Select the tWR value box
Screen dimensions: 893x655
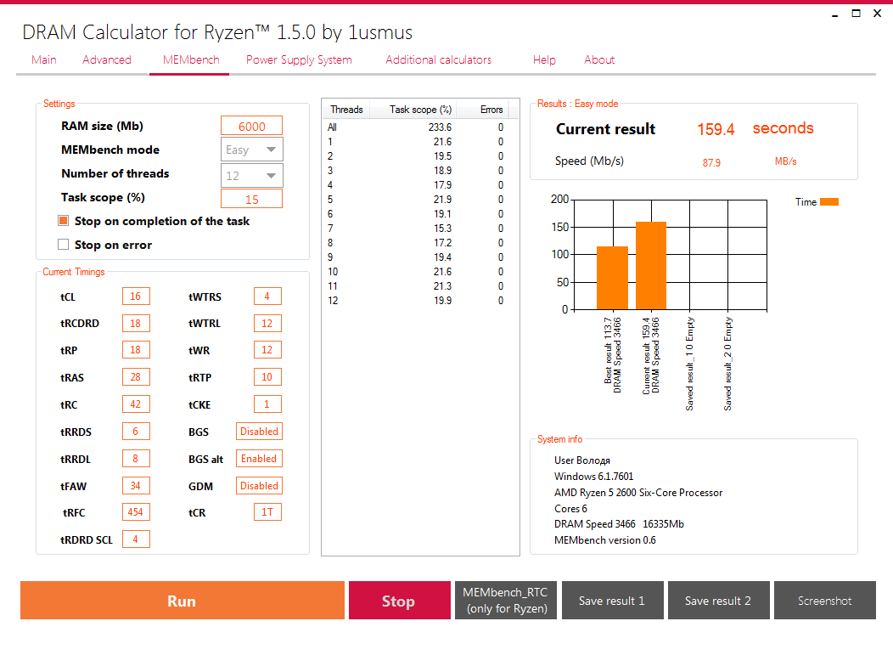(267, 350)
